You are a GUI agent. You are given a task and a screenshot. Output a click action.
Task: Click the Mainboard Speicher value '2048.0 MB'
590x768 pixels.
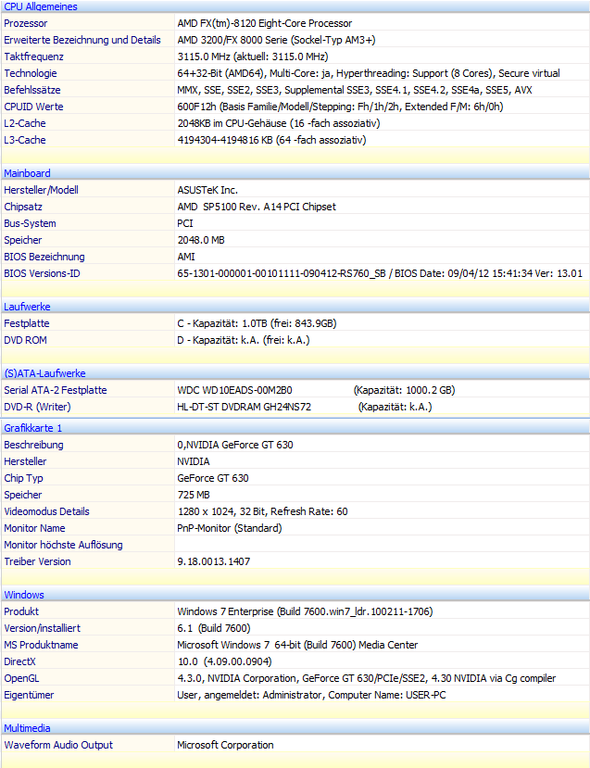point(201,240)
